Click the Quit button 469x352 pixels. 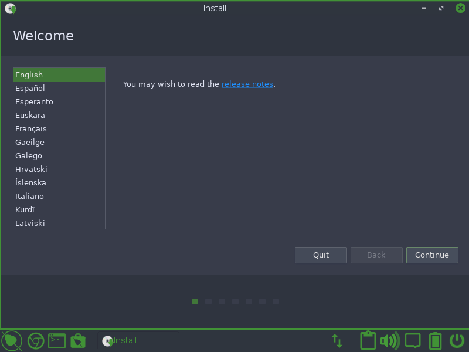pos(321,255)
